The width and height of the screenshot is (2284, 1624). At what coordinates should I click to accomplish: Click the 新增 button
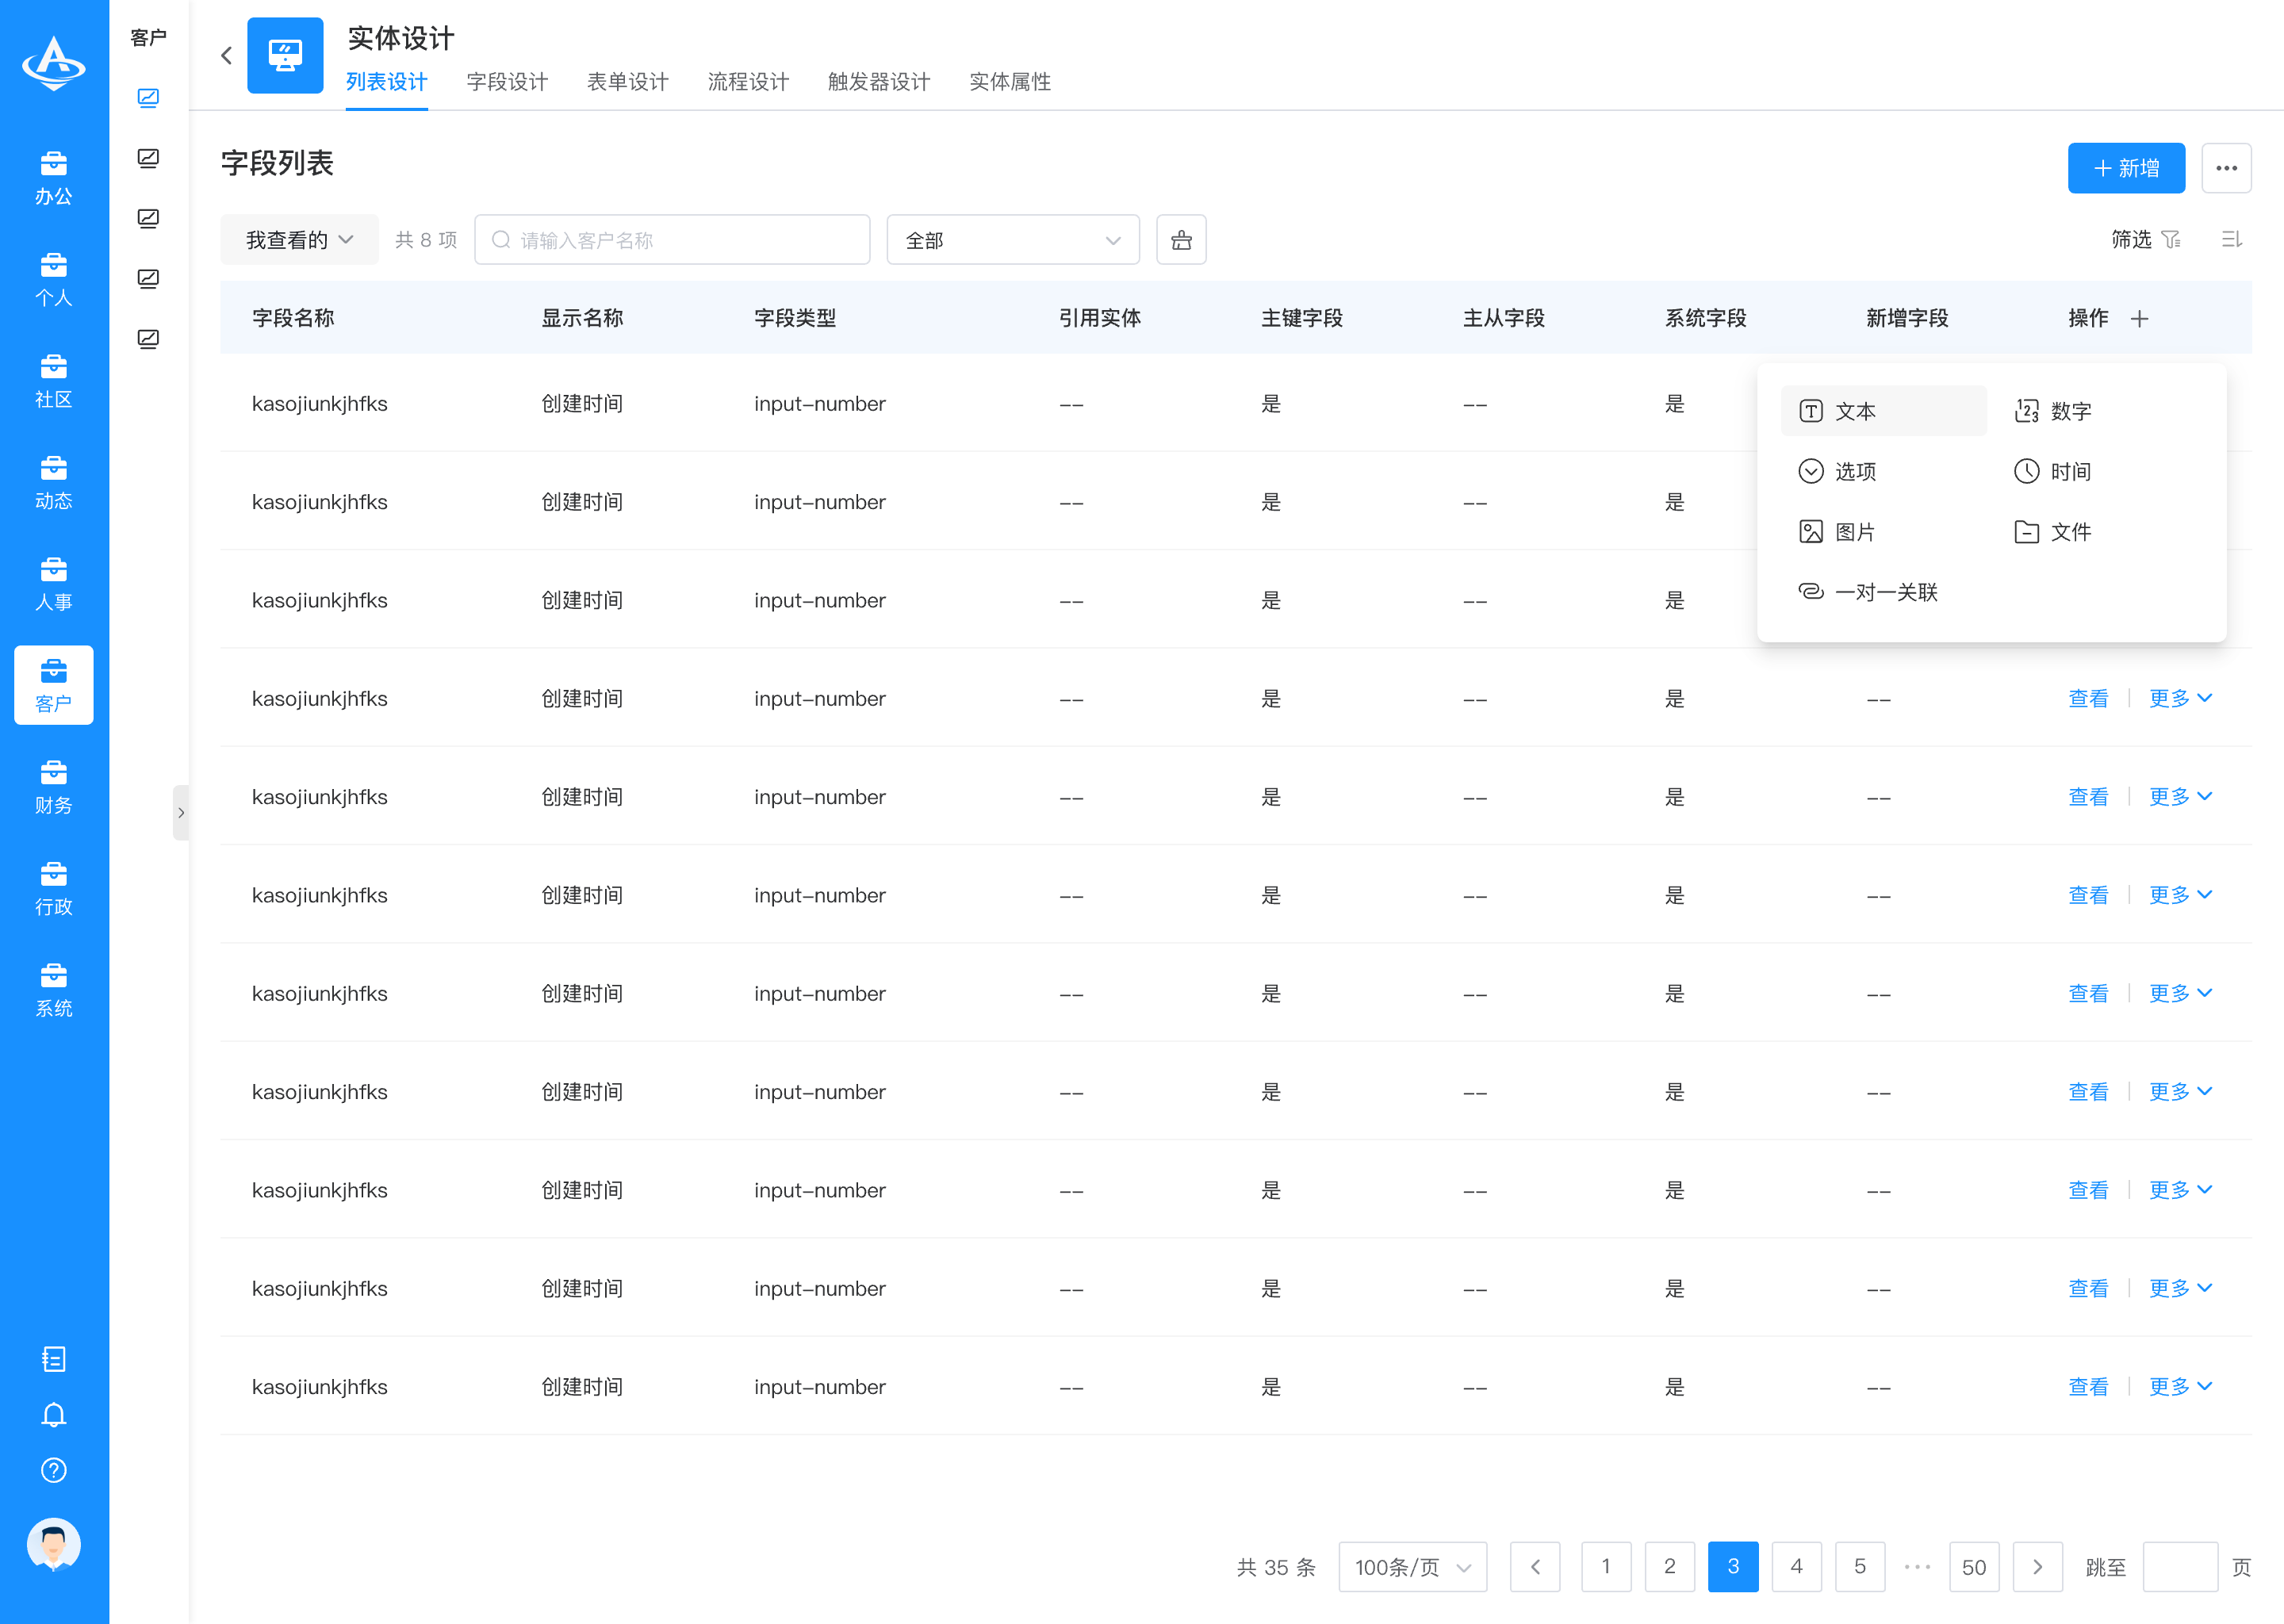click(2126, 168)
